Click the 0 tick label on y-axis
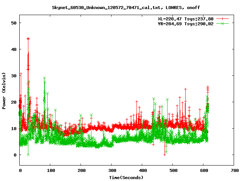Viewport: 242px width, 181px height. [16, 155]
